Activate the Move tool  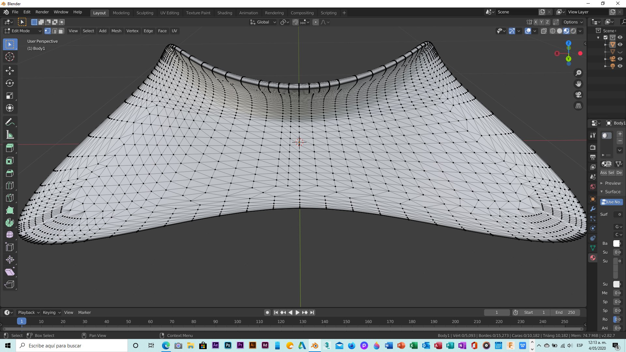(10, 71)
